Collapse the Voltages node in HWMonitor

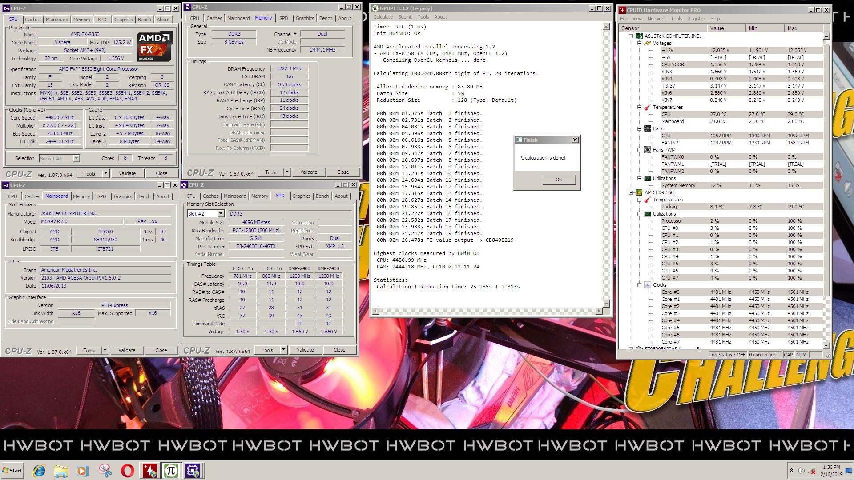tap(639, 43)
